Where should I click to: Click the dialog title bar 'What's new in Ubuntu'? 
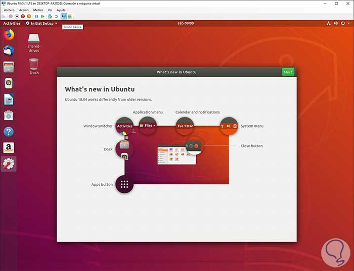pyautogui.click(x=176, y=72)
